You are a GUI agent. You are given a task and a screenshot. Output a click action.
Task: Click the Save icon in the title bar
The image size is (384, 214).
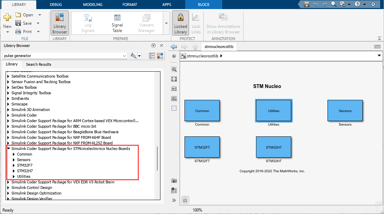(x=306, y=5)
